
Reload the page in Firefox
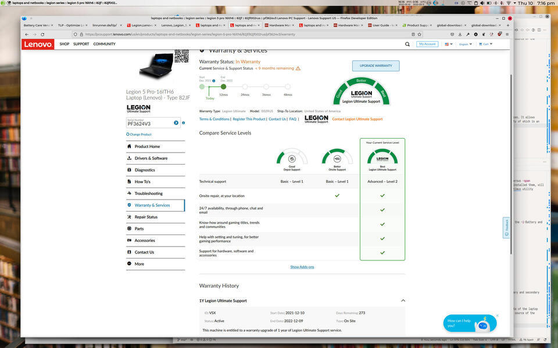coord(42,34)
